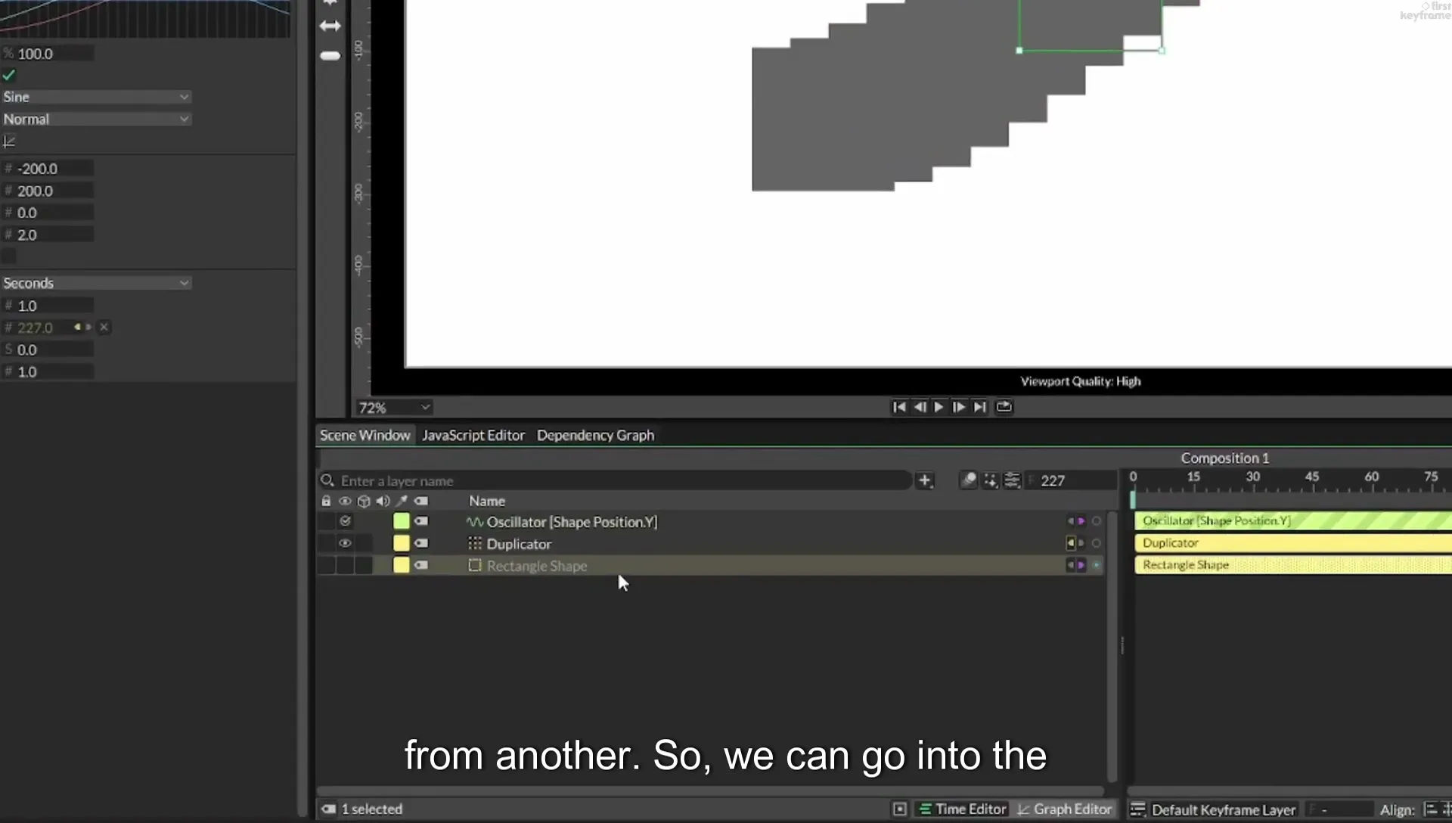1452x823 pixels.
Task: Open the Normal mode dropdown
Action: point(96,119)
